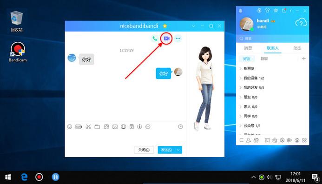Click the 发送(S) send button
This screenshot has height=184, width=322.
(x=166, y=150)
